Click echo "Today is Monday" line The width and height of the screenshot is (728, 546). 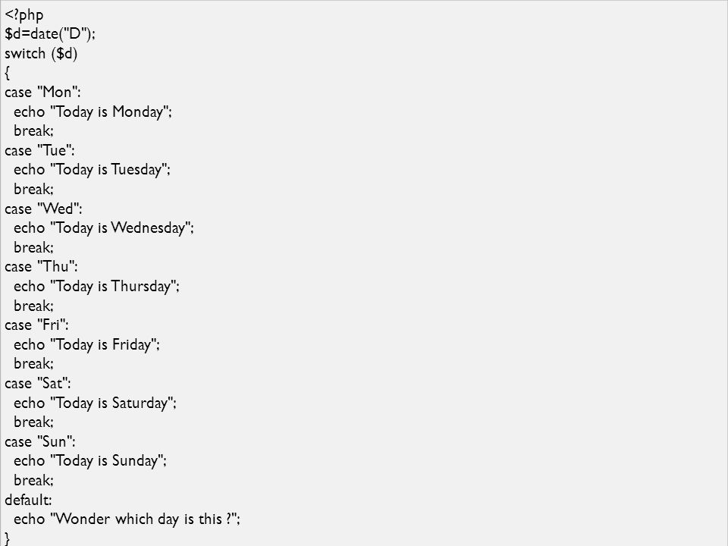pyautogui.click(x=93, y=112)
